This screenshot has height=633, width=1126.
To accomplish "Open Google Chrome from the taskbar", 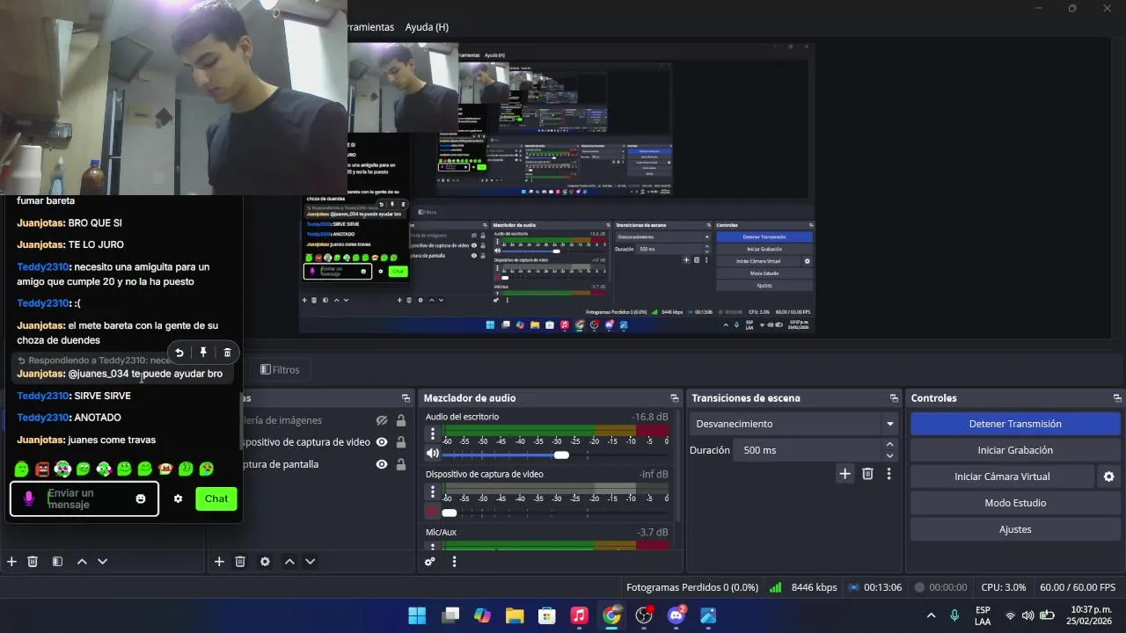I will tap(611, 615).
